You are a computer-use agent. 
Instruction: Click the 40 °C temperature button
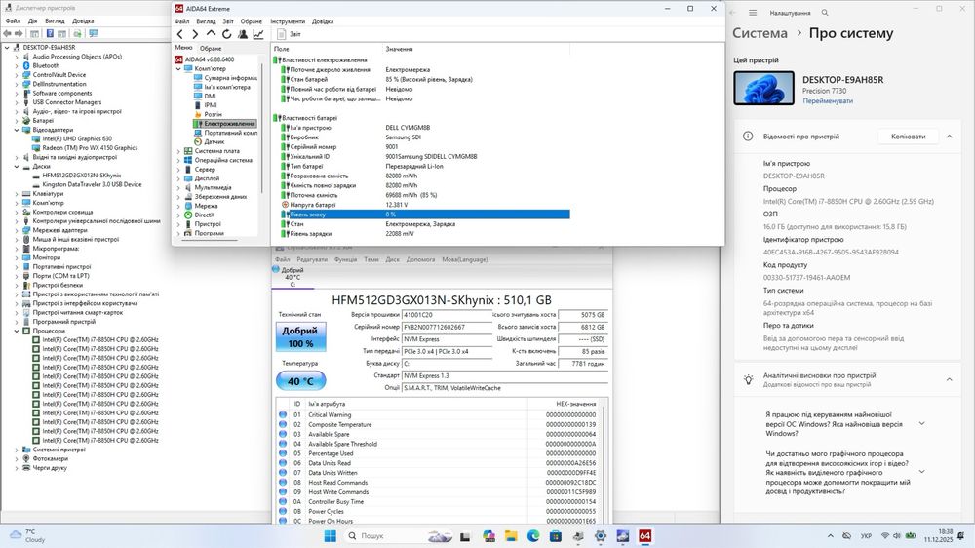click(300, 380)
